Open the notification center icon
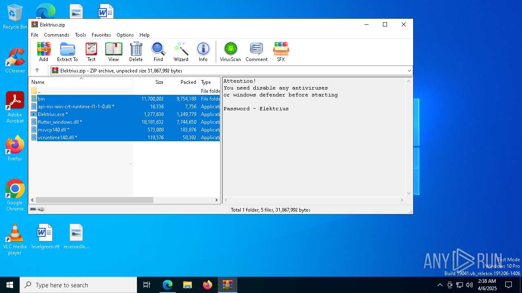Image resolution: width=522 pixels, height=293 pixels. [509, 285]
